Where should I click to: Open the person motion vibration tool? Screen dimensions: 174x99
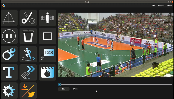47,18
